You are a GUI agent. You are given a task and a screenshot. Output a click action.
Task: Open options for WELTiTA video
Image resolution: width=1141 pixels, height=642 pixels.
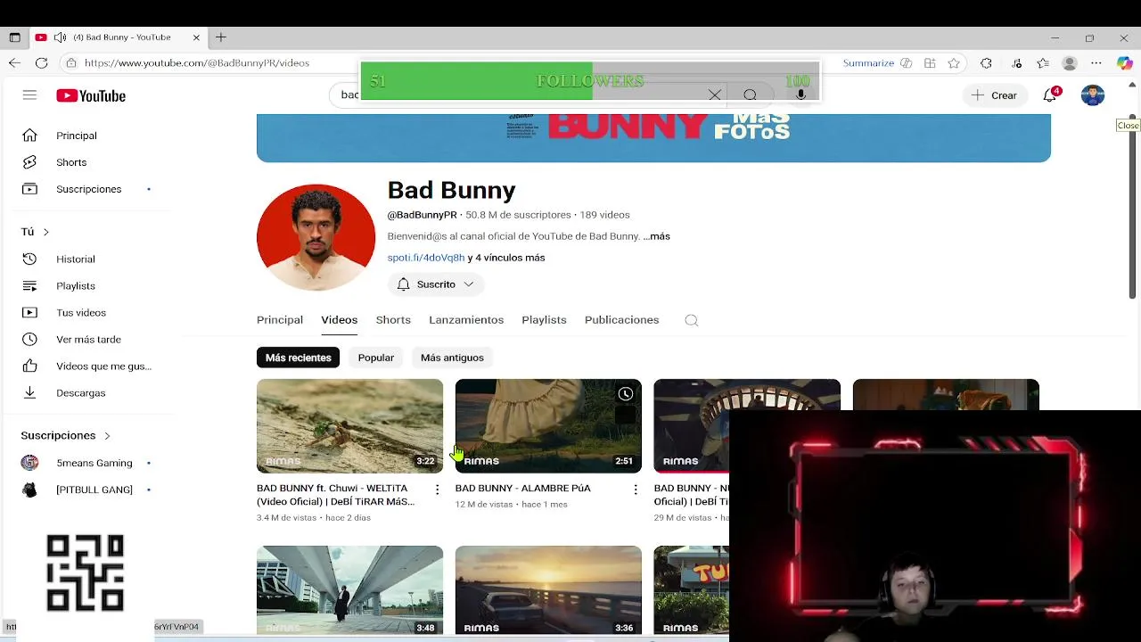pos(437,490)
